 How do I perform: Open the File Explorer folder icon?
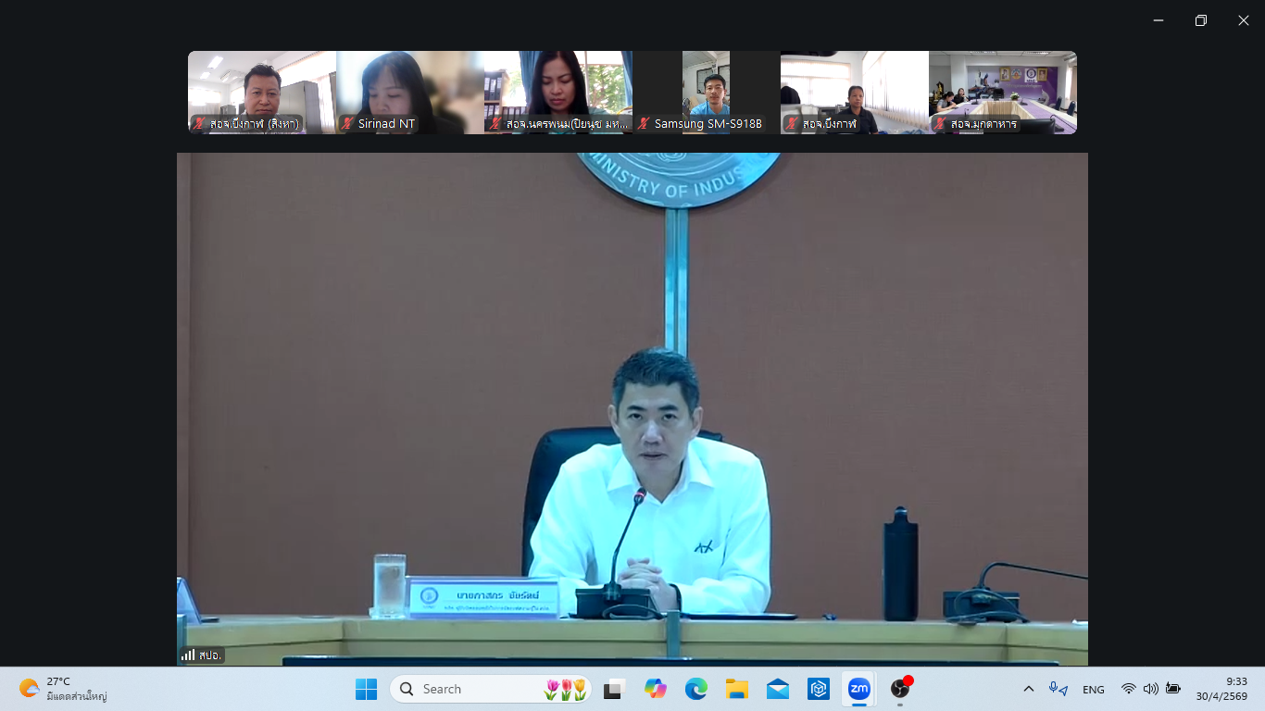click(736, 689)
